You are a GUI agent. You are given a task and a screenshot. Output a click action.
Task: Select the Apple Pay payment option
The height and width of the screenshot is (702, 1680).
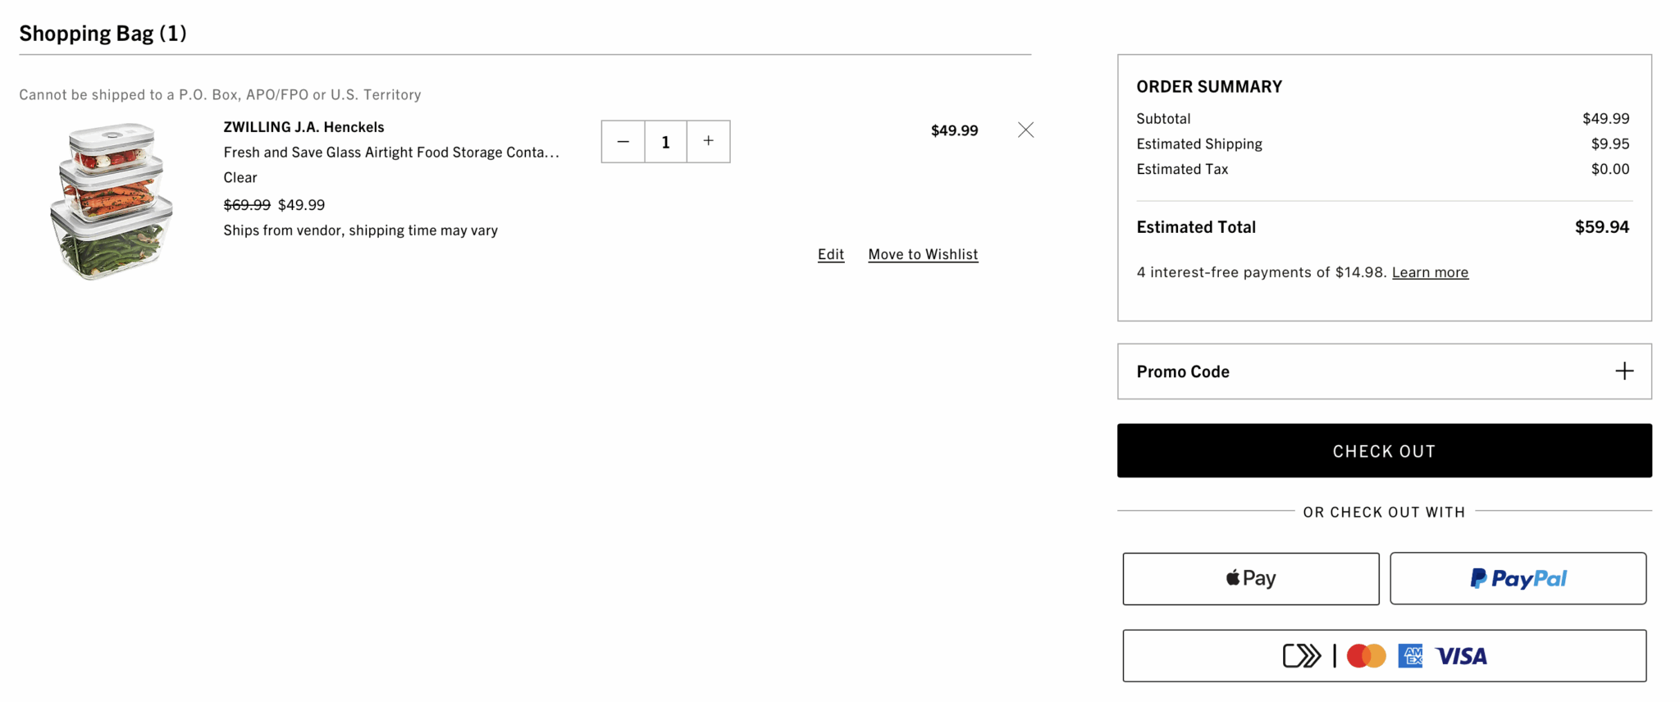point(1249,578)
